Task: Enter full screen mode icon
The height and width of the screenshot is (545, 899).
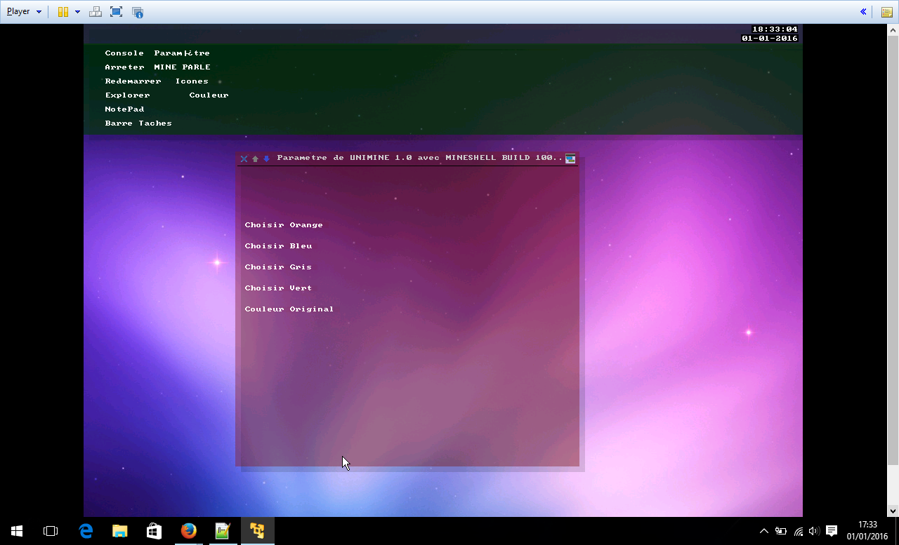Action: coord(117,12)
